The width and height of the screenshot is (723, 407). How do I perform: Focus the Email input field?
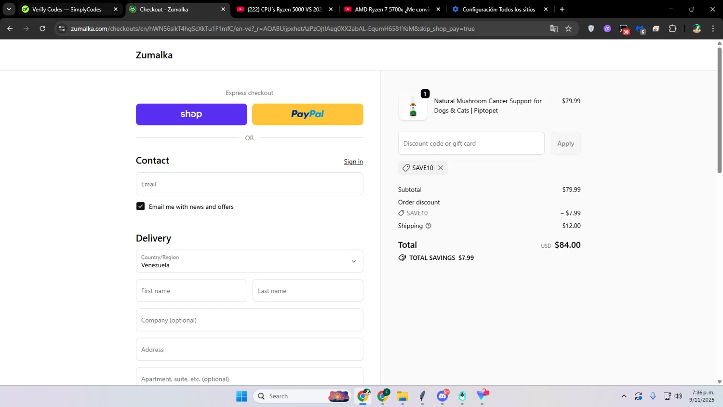click(x=250, y=184)
